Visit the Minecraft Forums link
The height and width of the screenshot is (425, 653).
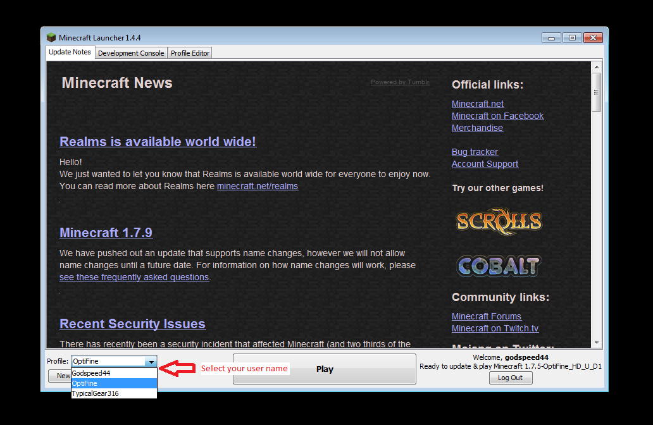(487, 316)
